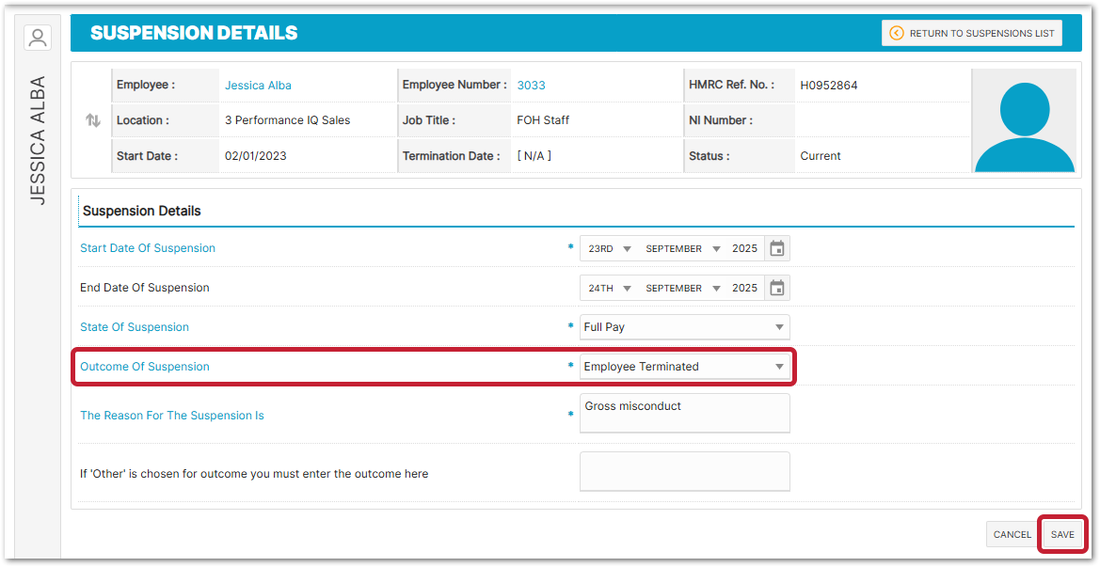Screen dimensions: 1100x567
Task: Open the start date calendar picker
Action: (776, 248)
